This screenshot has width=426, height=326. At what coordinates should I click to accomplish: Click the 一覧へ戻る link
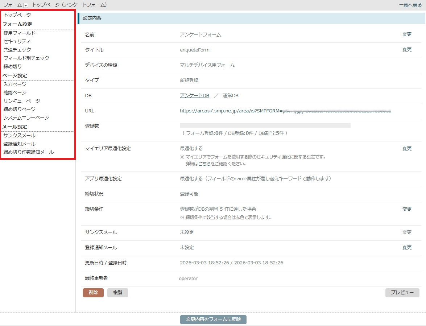click(x=411, y=5)
